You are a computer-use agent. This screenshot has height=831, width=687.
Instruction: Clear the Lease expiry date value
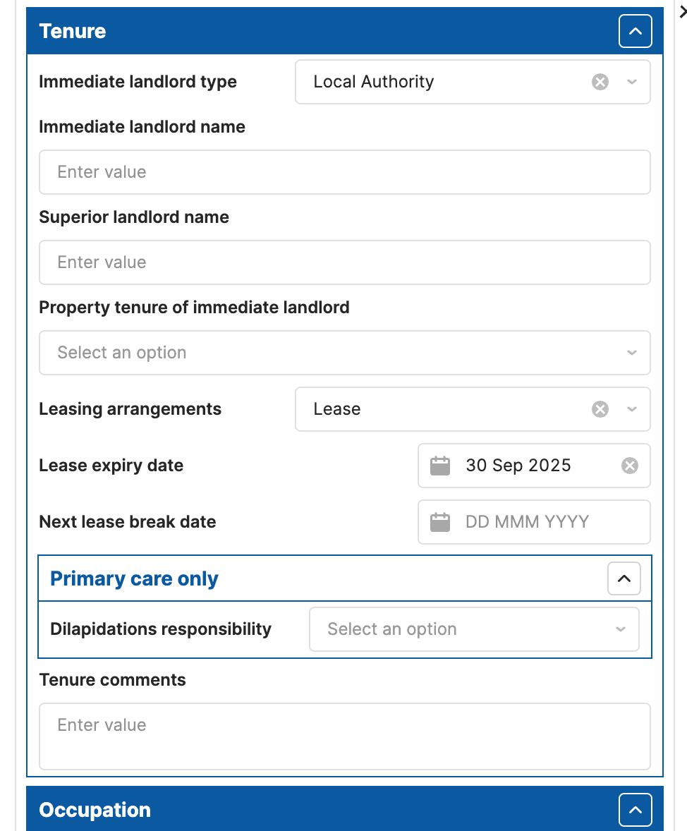pos(629,466)
